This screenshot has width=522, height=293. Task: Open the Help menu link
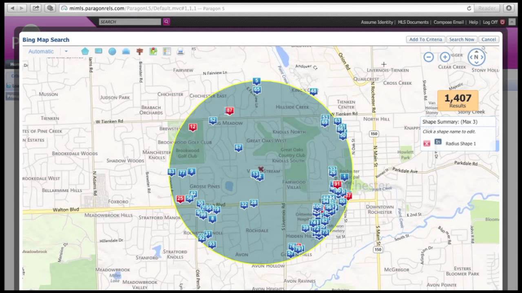473,22
